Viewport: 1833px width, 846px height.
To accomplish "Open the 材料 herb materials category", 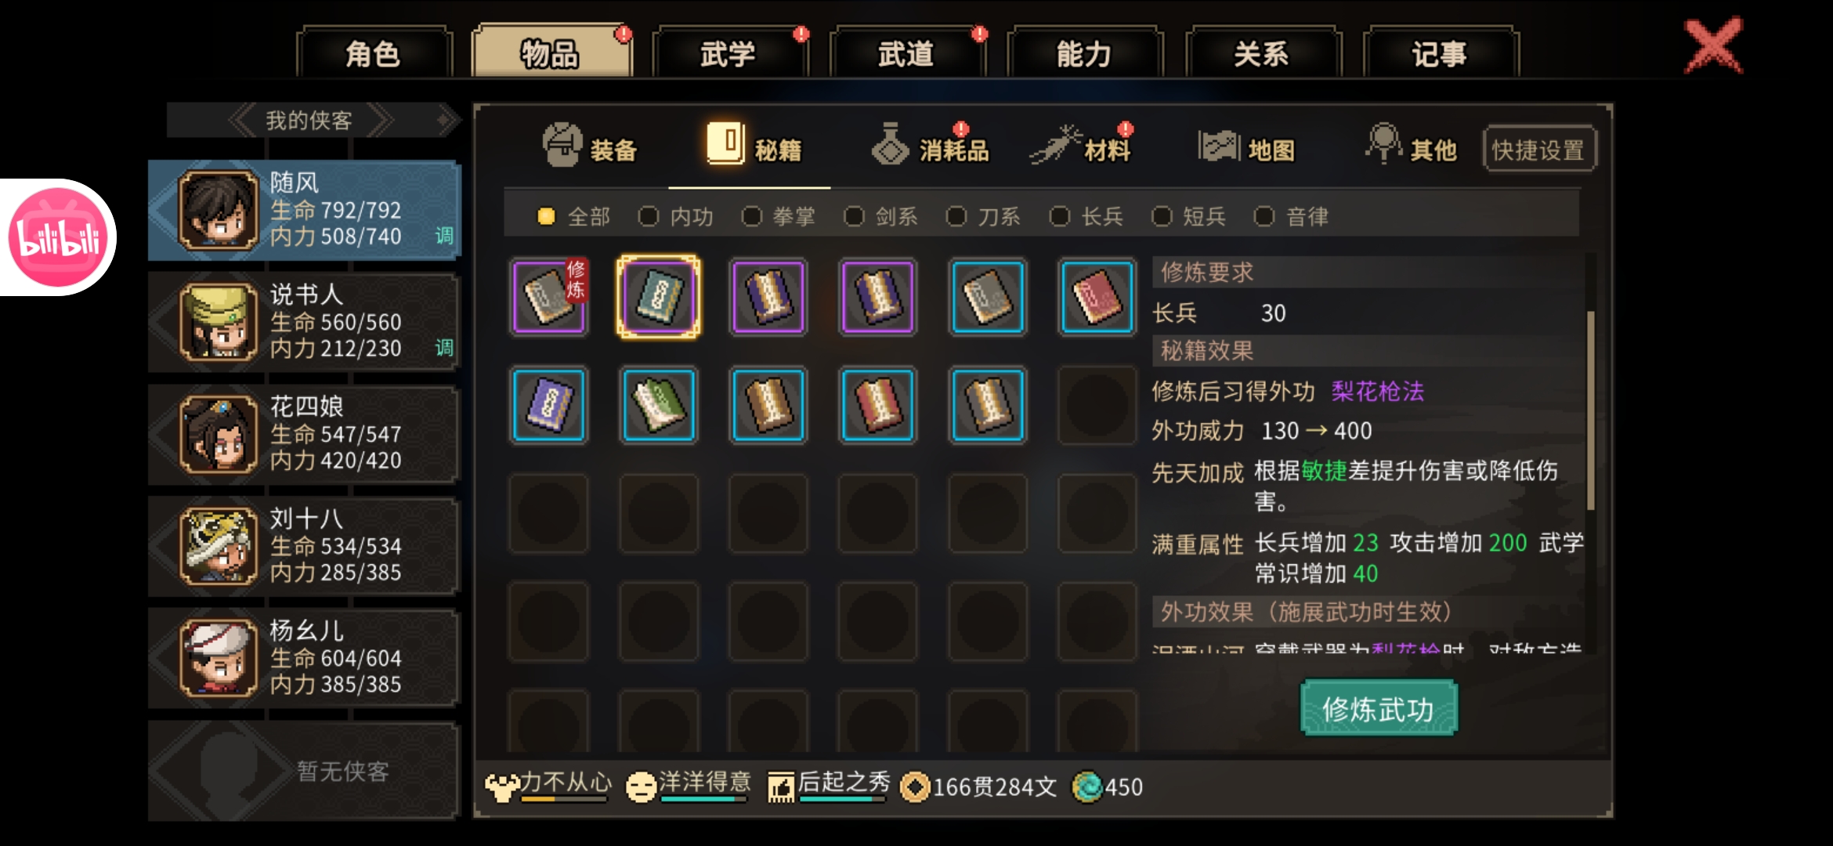I will coord(1055,145).
